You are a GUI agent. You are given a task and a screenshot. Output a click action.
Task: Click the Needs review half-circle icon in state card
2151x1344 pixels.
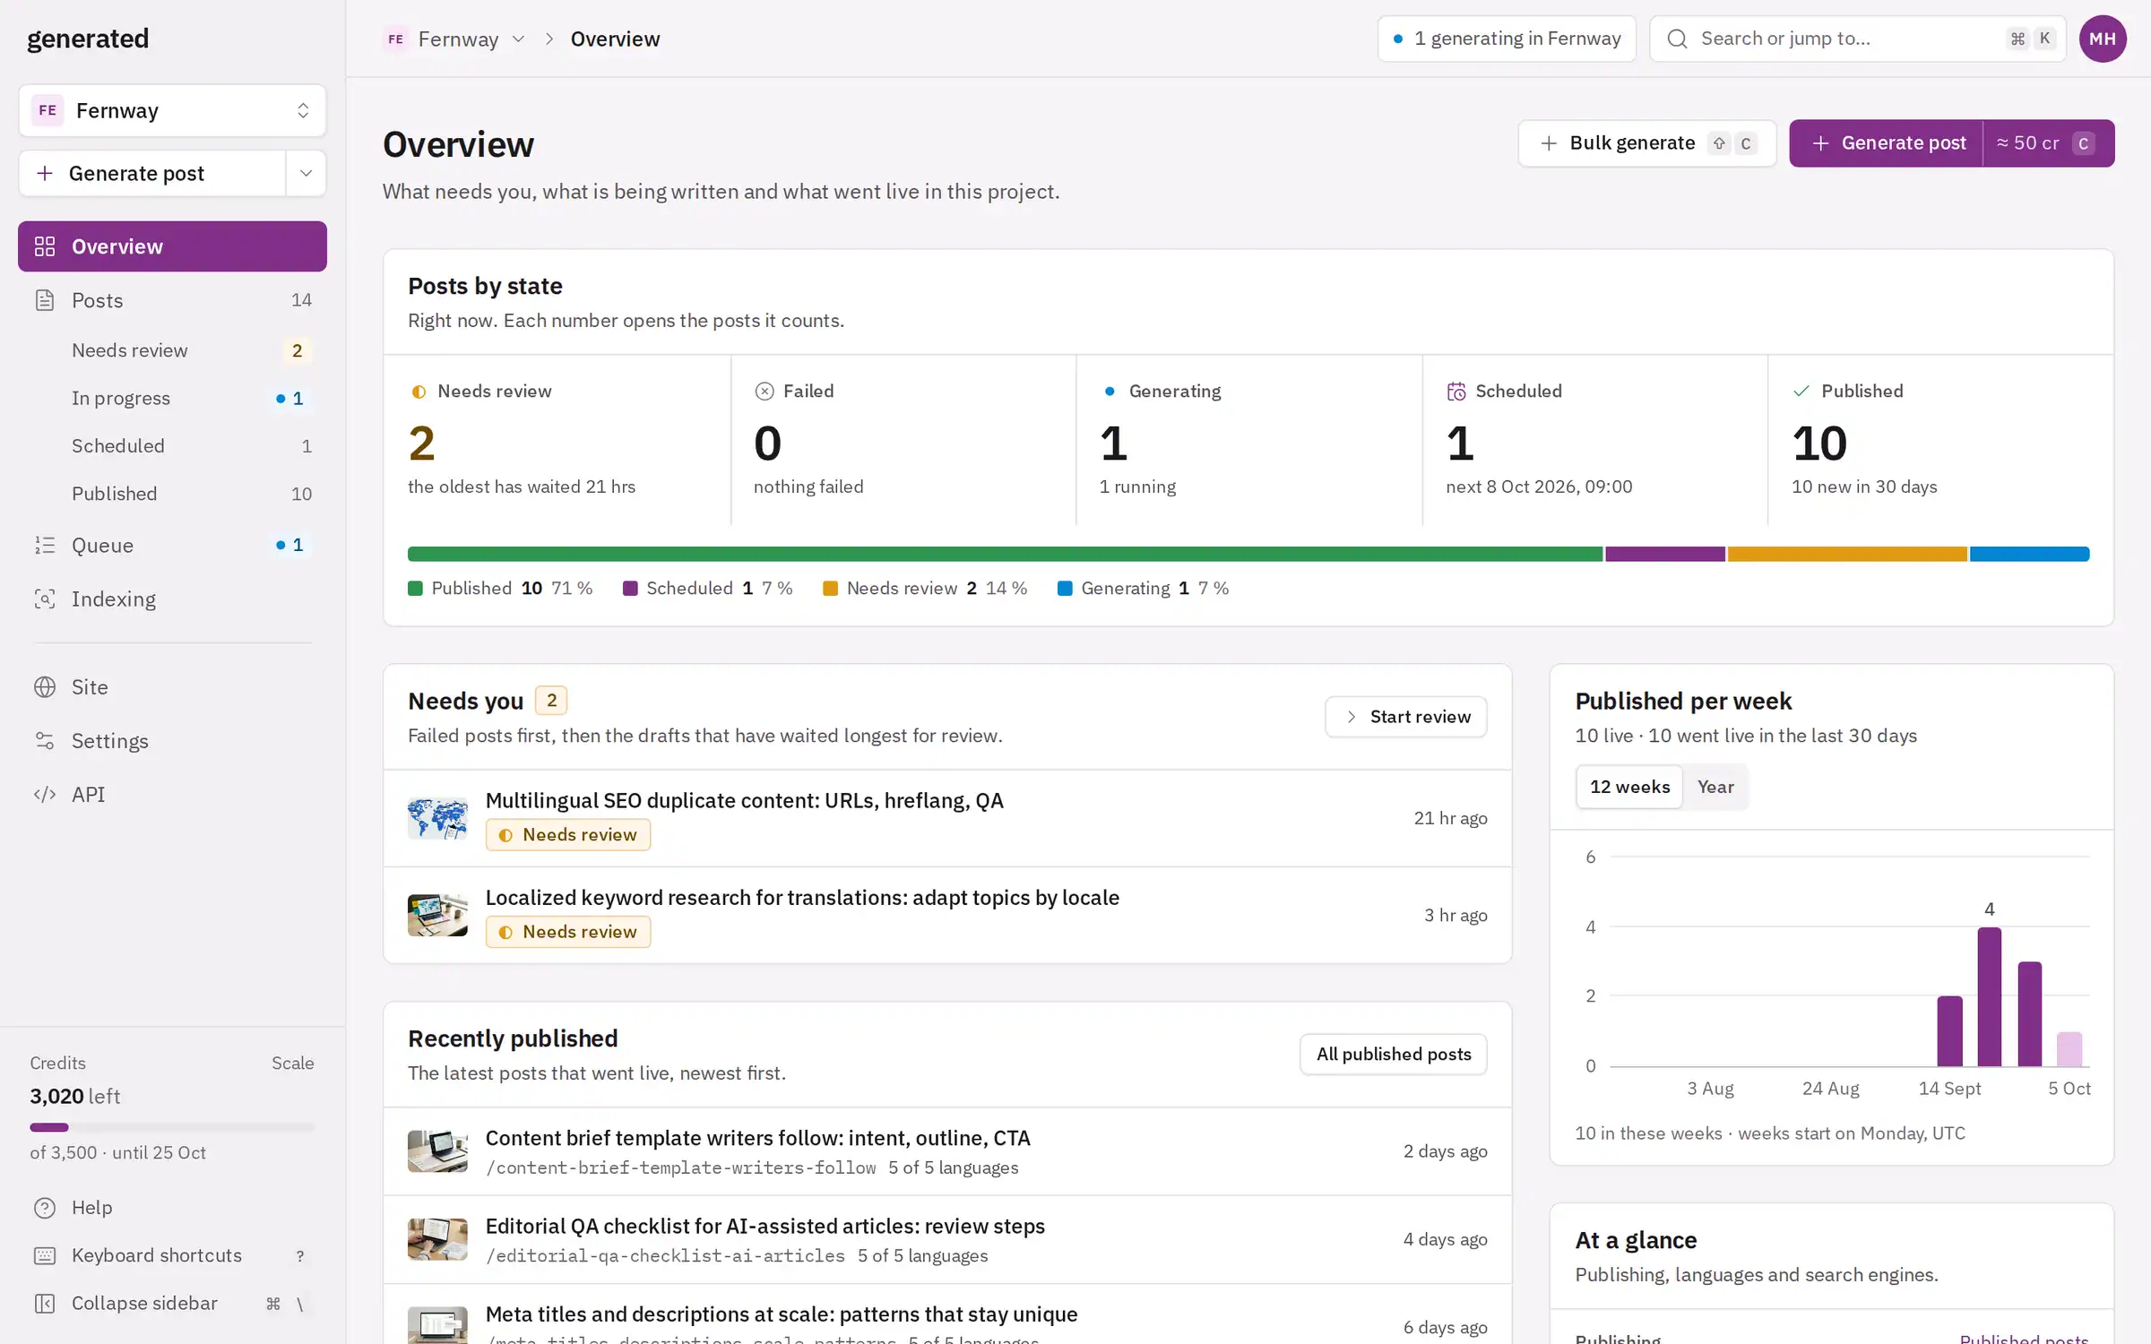[x=419, y=392]
